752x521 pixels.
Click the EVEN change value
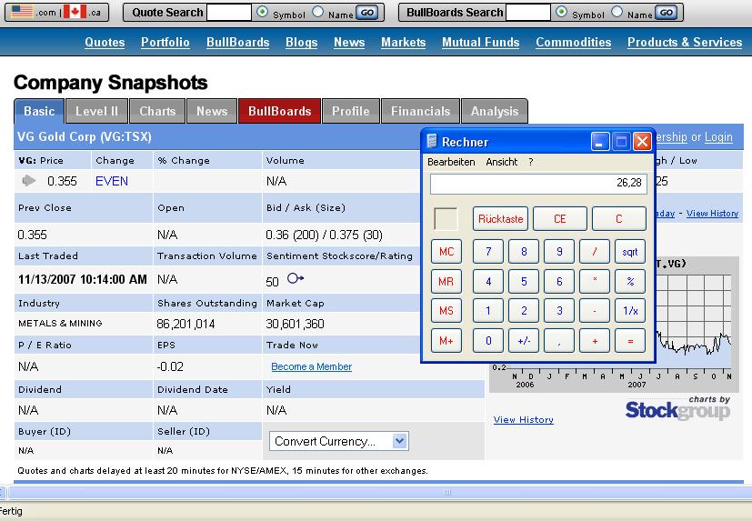112,181
